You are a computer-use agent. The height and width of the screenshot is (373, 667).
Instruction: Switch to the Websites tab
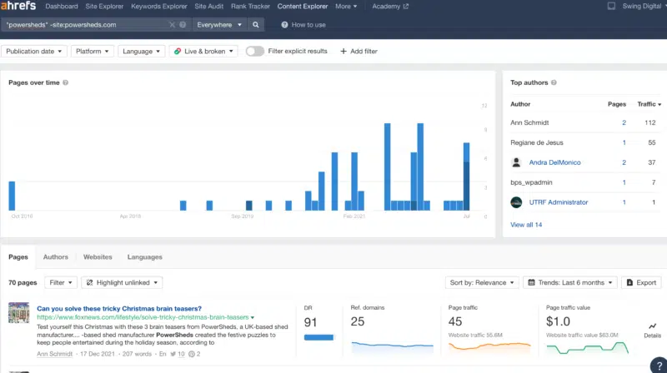(x=98, y=257)
